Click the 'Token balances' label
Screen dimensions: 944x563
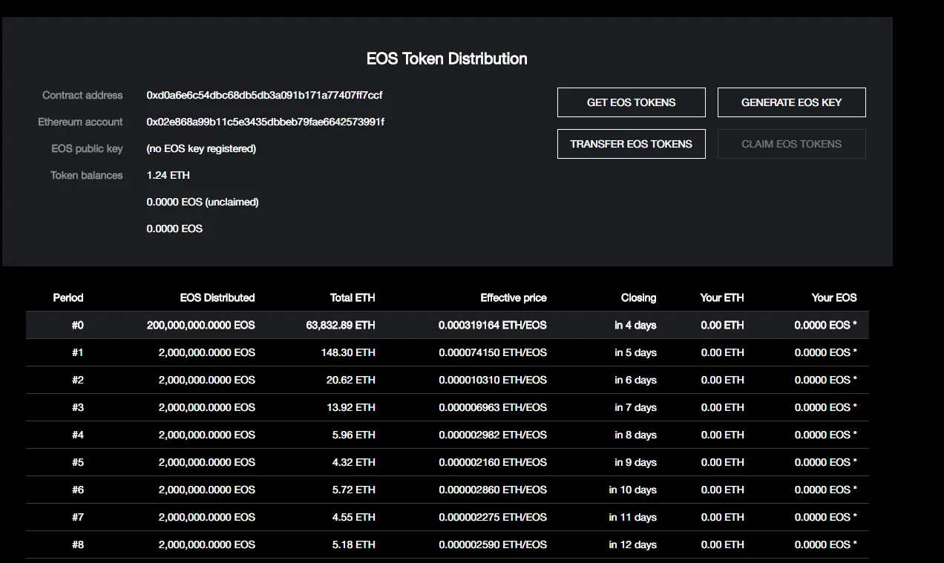click(86, 175)
